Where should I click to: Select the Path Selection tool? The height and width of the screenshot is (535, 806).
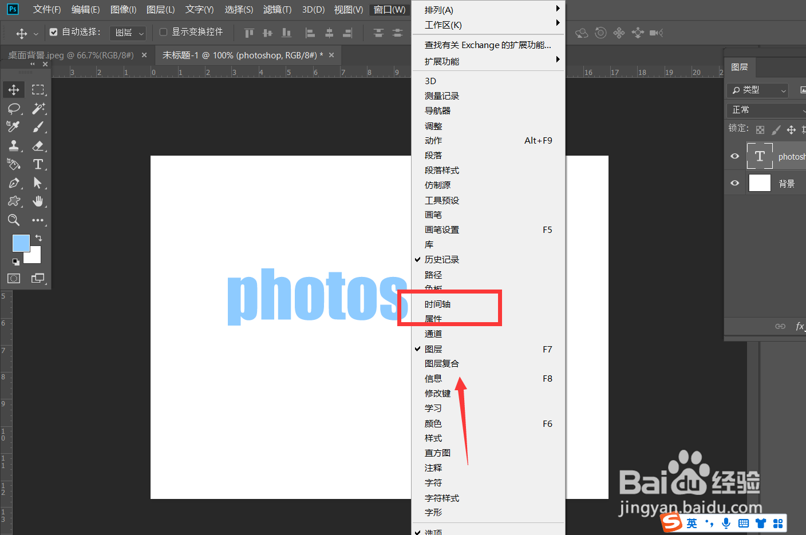(38, 183)
